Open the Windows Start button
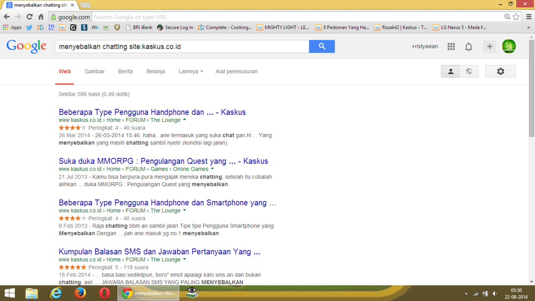This screenshot has width=535, height=301. (10, 293)
